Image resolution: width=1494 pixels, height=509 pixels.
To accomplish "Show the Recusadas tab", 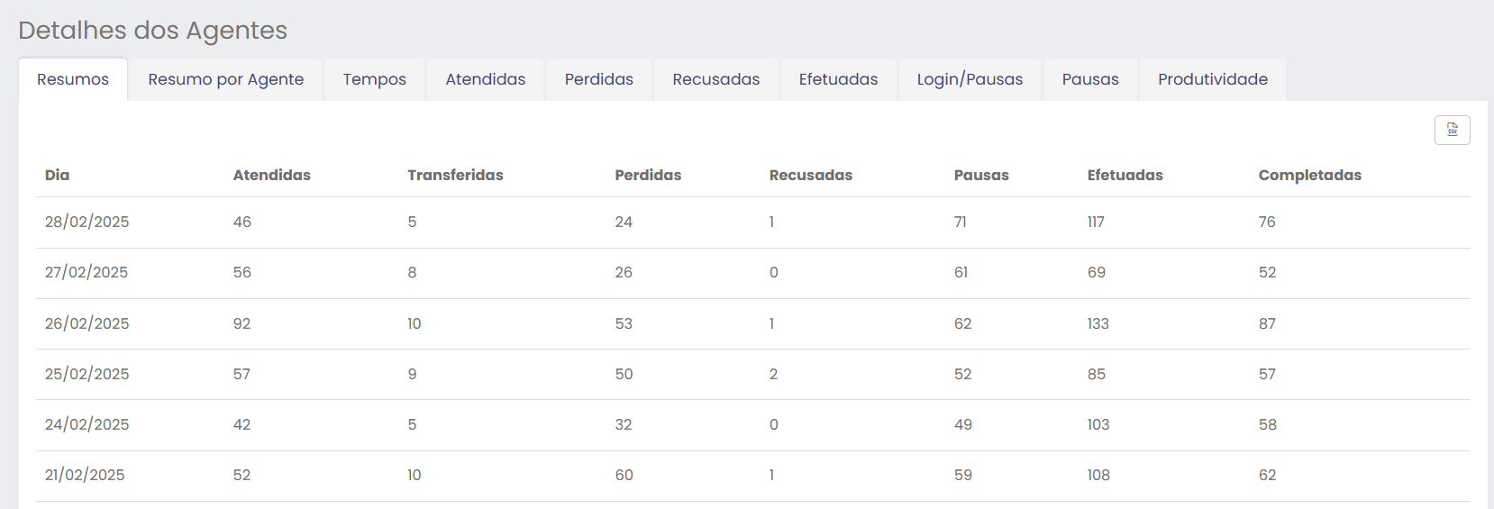I will (x=715, y=79).
